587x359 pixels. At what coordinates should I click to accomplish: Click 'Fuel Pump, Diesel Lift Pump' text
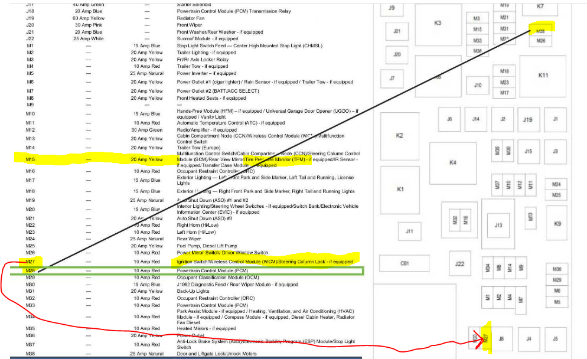tap(207, 246)
